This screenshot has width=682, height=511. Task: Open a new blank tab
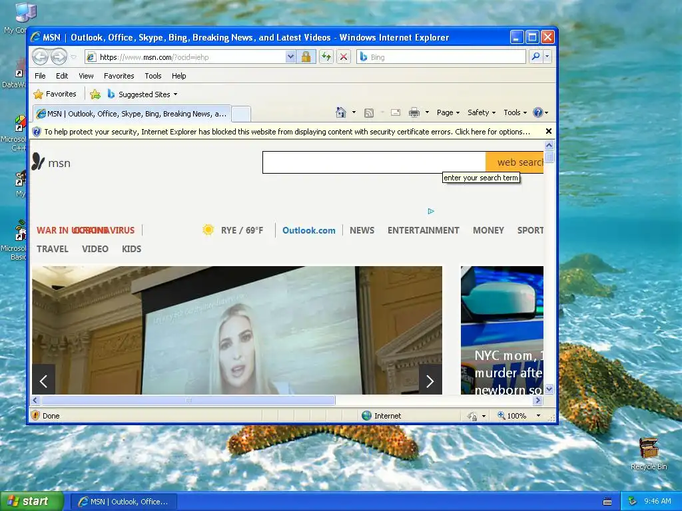point(241,114)
